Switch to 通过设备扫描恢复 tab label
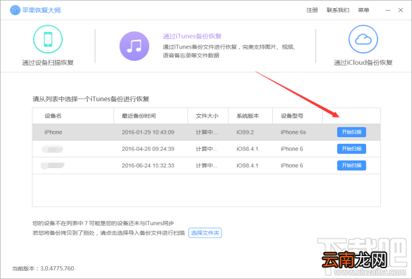The height and width of the screenshot is (279, 412). click(48, 63)
